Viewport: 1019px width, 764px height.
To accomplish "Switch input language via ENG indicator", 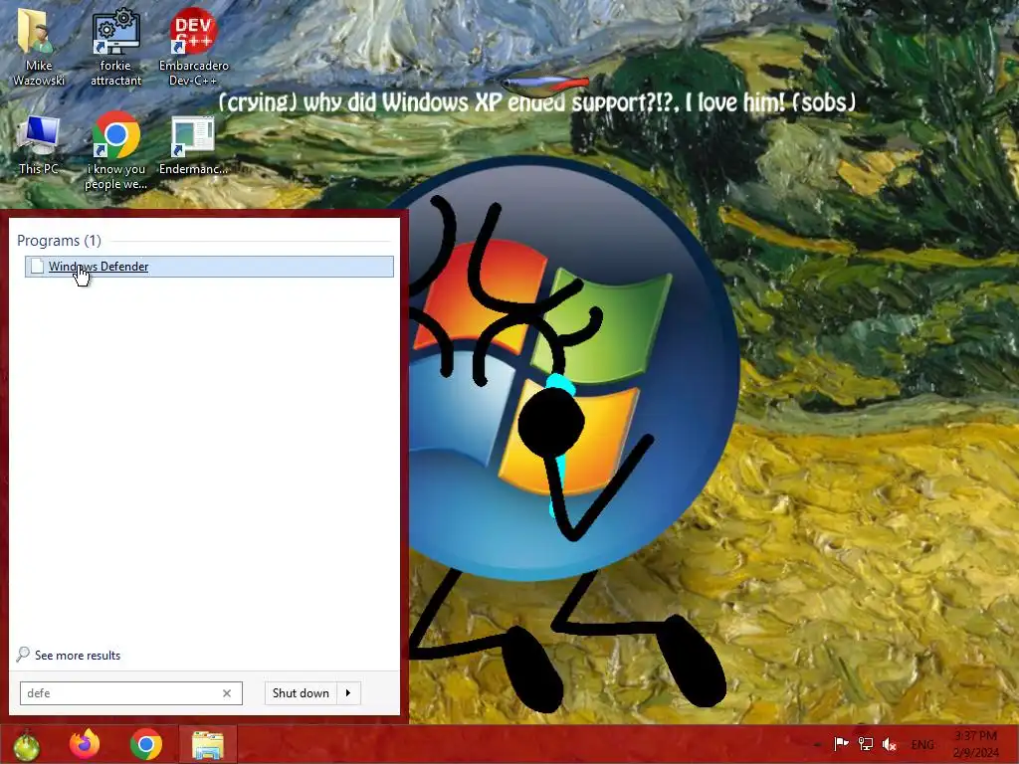I will pyautogui.click(x=922, y=744).
